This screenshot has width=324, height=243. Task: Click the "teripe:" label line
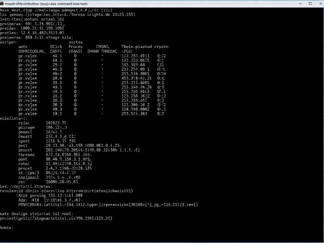click(x=9, y=42)
